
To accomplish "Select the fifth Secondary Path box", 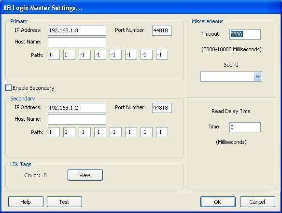I will click(x=115, y=132).
